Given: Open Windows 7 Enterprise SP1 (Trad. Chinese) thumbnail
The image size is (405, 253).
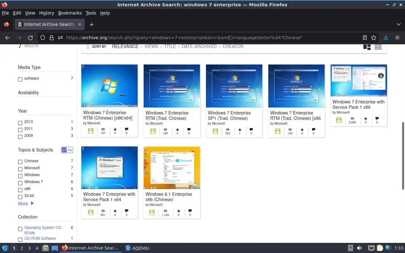Looking at the screenshot, I should point(234,86).
